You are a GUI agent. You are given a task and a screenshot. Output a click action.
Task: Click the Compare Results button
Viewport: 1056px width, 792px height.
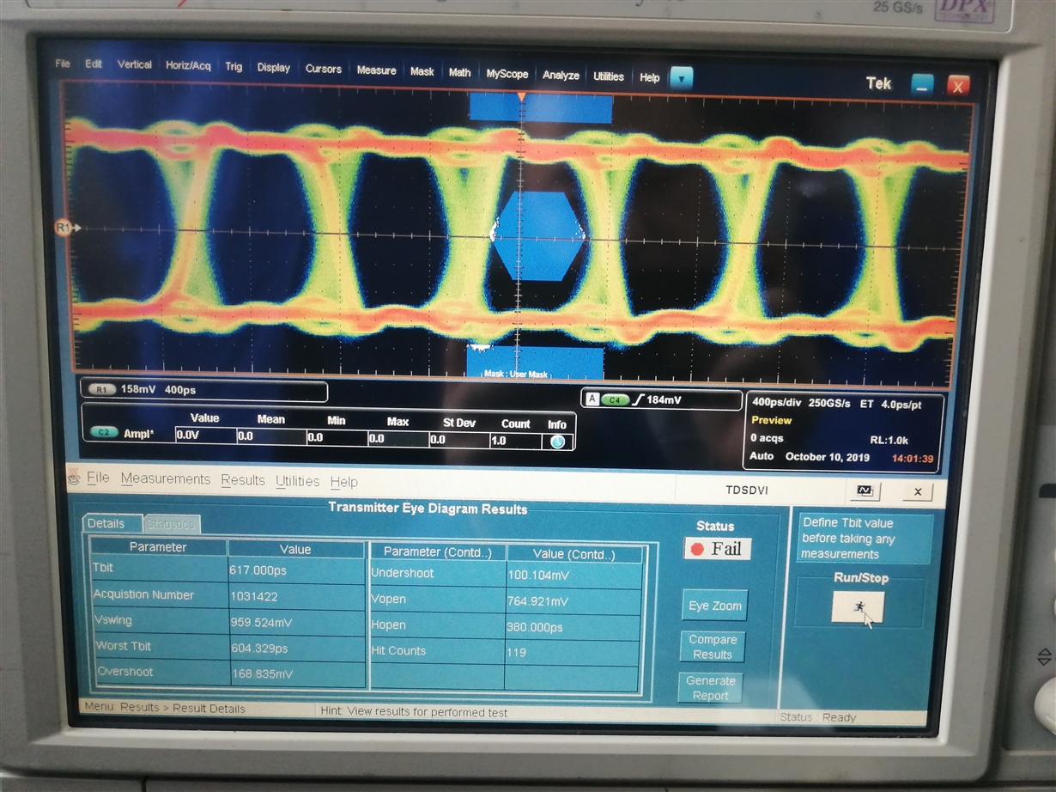713,647
